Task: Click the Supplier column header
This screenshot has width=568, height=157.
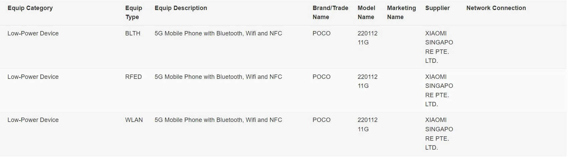Action: 437,8
